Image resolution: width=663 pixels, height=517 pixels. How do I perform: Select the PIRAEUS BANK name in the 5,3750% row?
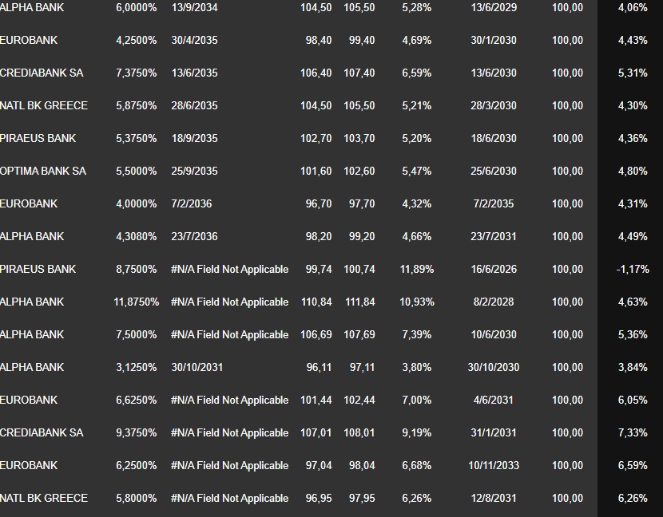38,139
